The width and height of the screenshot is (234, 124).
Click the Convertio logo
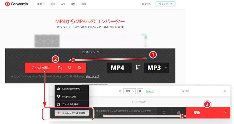click(16, 4)
